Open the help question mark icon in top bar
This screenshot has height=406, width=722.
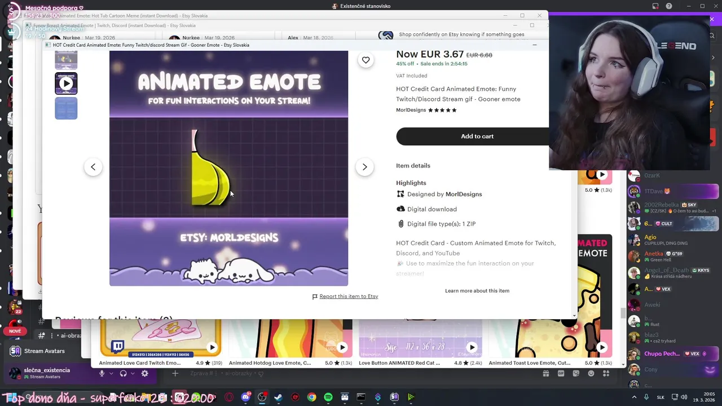coord(669,6)
